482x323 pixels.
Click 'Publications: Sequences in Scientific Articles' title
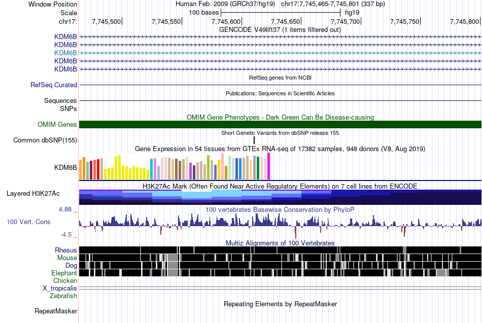(280, 93)
